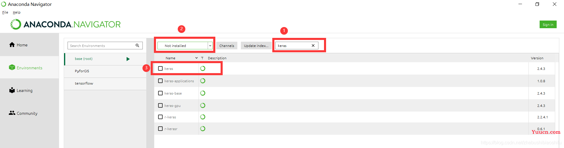Click the Version column header

coord(537,58)
